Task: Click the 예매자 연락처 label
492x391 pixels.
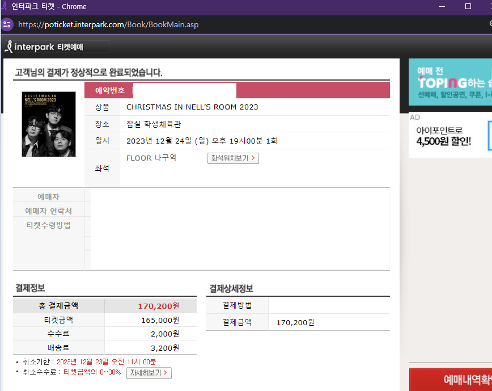Action: [49, 211]
